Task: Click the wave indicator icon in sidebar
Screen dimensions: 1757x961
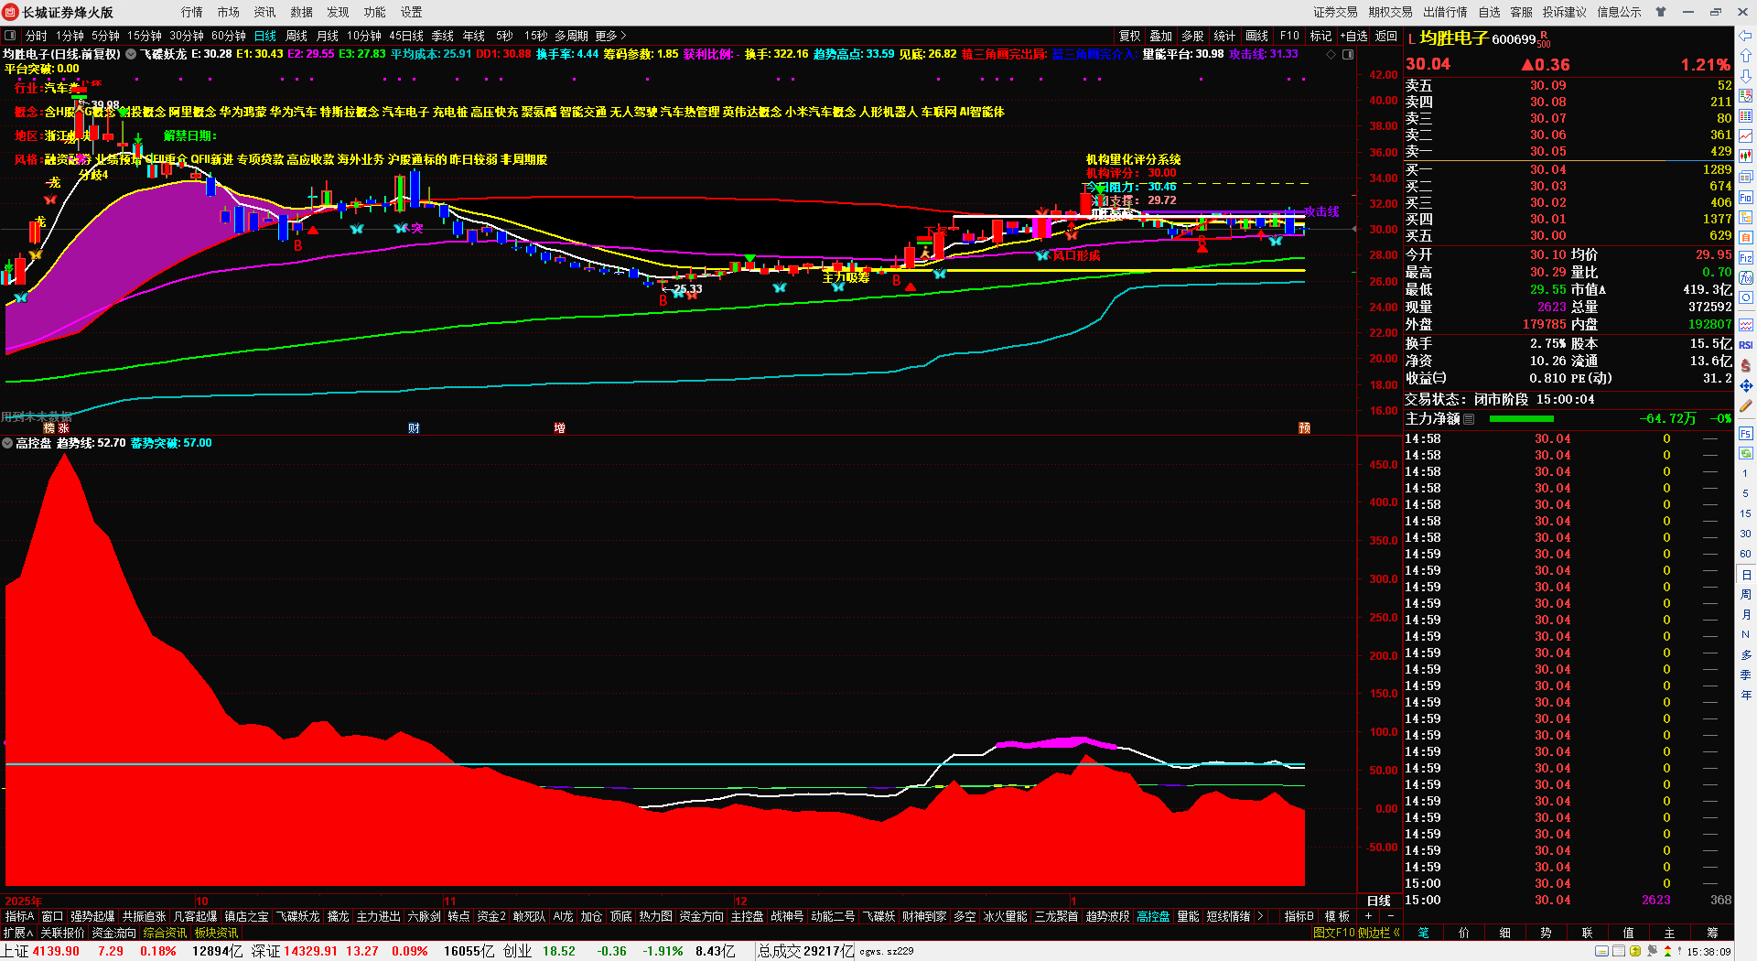Action: [1746, 325]
